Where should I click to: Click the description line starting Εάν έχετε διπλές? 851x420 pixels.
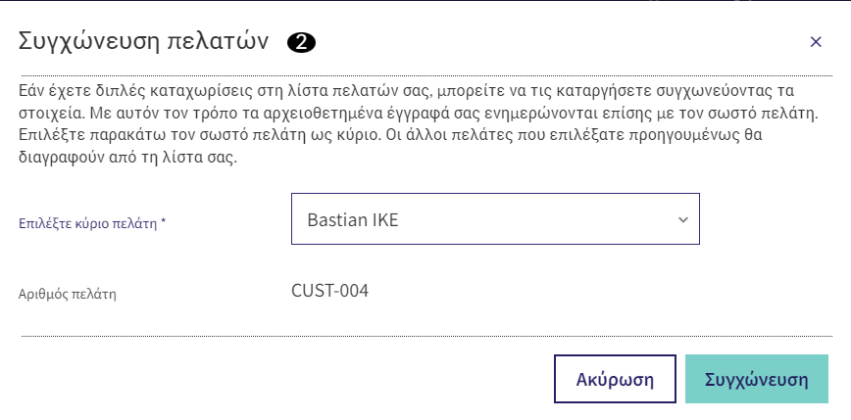click(x=406, y=89)
